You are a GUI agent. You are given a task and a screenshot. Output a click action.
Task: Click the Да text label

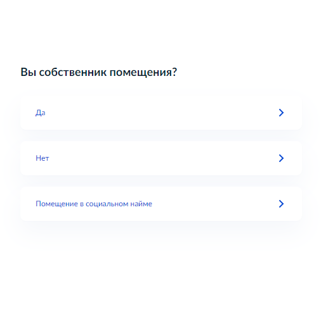[x=40, y=113]
